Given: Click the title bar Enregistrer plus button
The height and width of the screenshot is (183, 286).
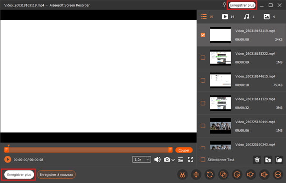Looking at the screenshot, I should (242, 5).
